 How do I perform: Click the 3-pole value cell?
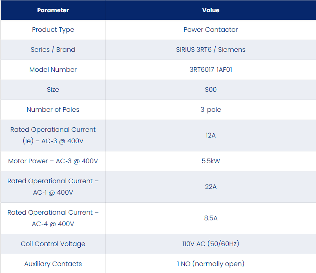[x=211, y=110]
